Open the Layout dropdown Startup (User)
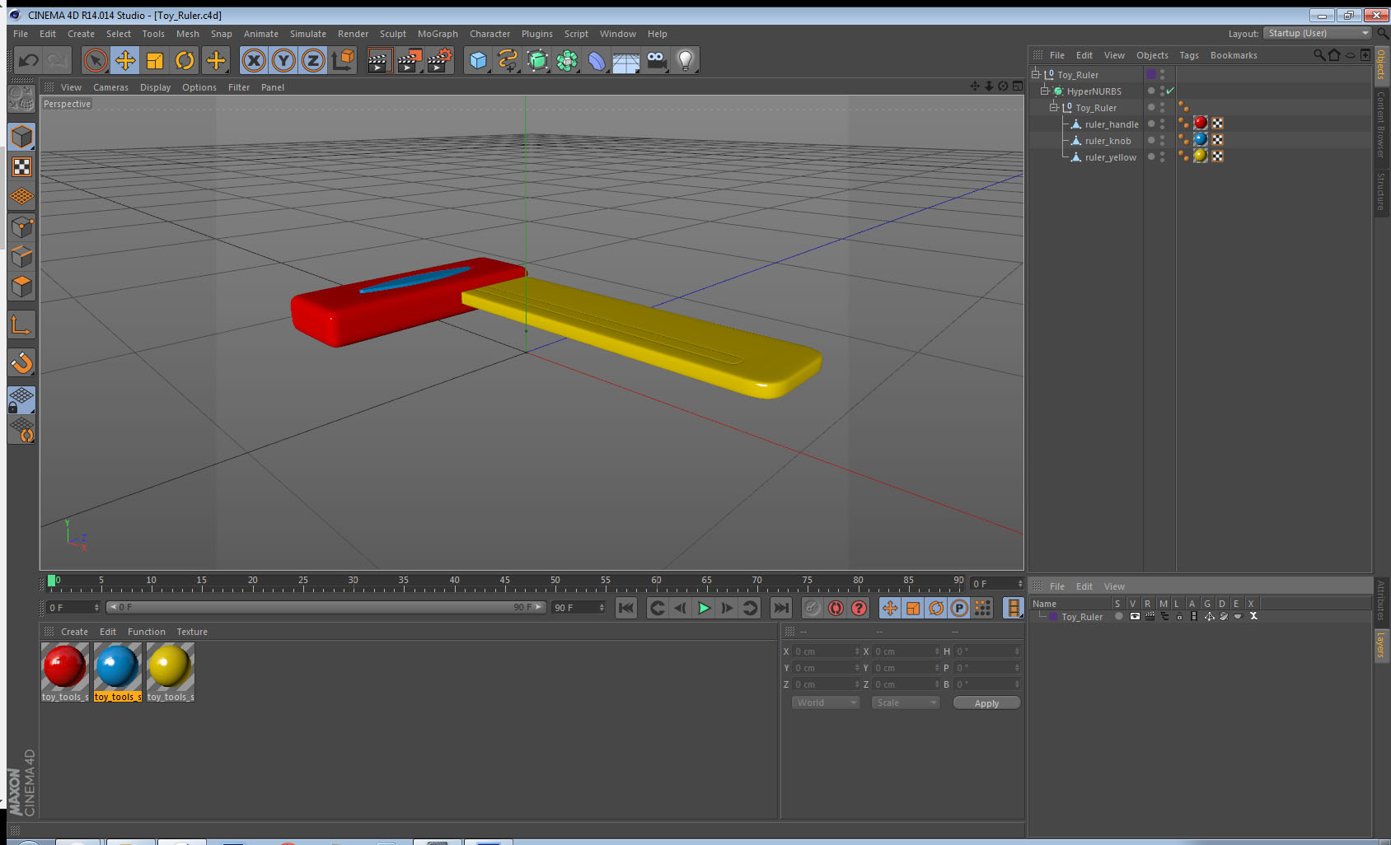The image size is (1391, 845). click(1318, 33)
